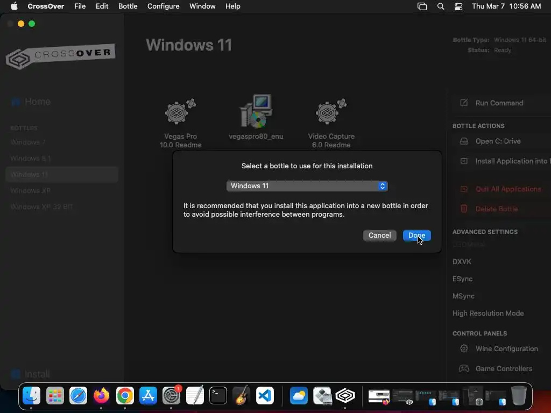Open the App Store from the Dock
This screenshot has width=551, height=413.
coord(148,396)
